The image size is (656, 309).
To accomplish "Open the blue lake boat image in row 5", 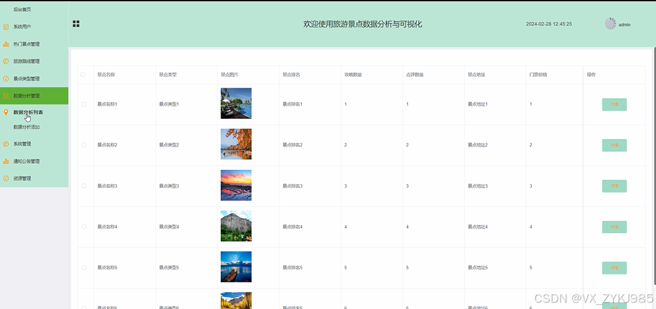I will click(236, 267).
